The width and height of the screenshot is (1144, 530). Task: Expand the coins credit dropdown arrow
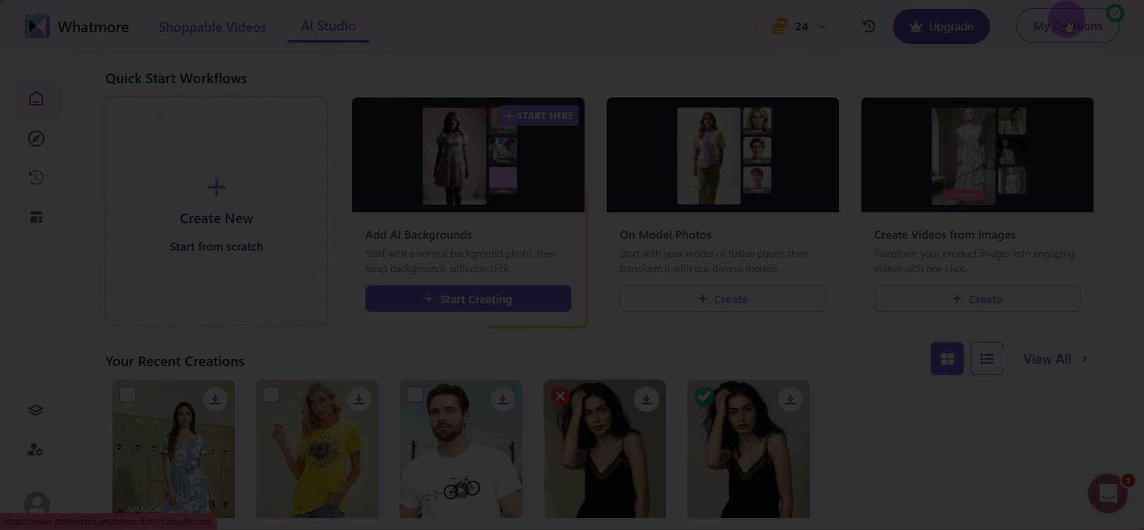[822, 26]
